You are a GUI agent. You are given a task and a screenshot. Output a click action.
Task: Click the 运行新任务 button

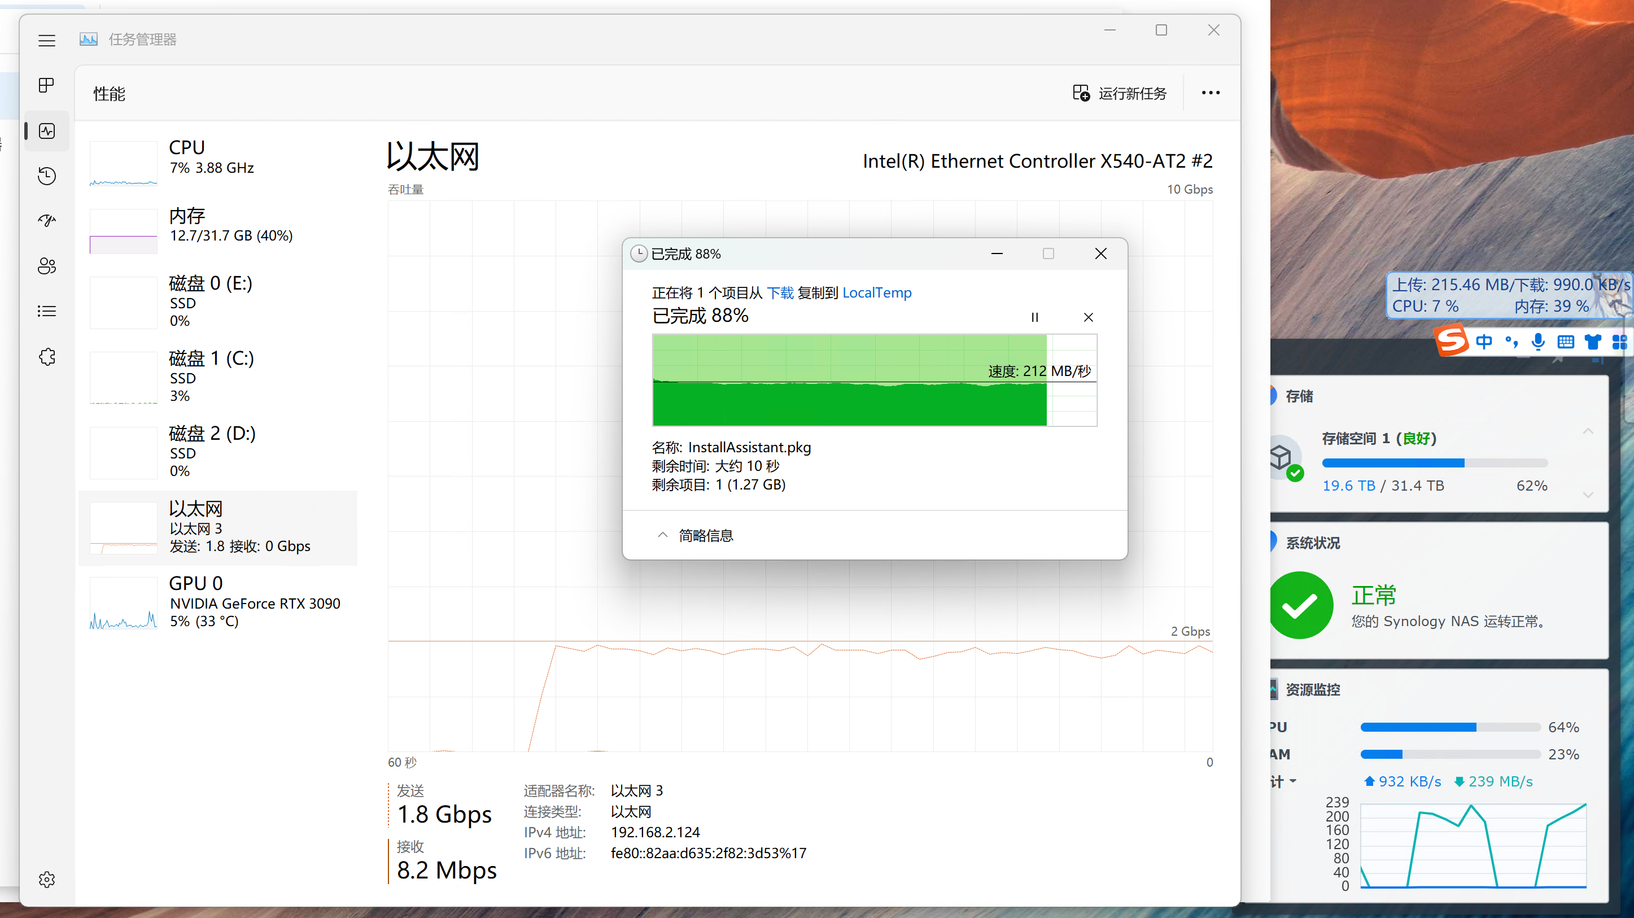[1120, 93]
